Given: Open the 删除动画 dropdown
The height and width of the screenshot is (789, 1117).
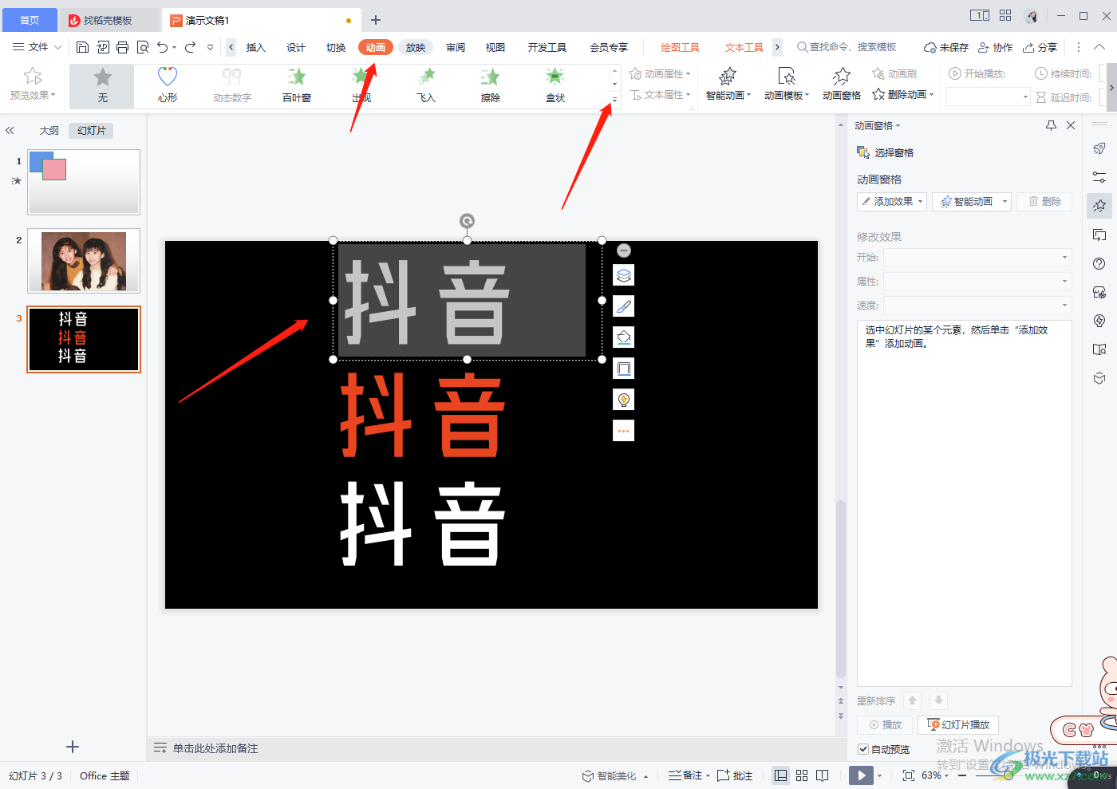Looking at the screenshot, I should click(903, 95).
